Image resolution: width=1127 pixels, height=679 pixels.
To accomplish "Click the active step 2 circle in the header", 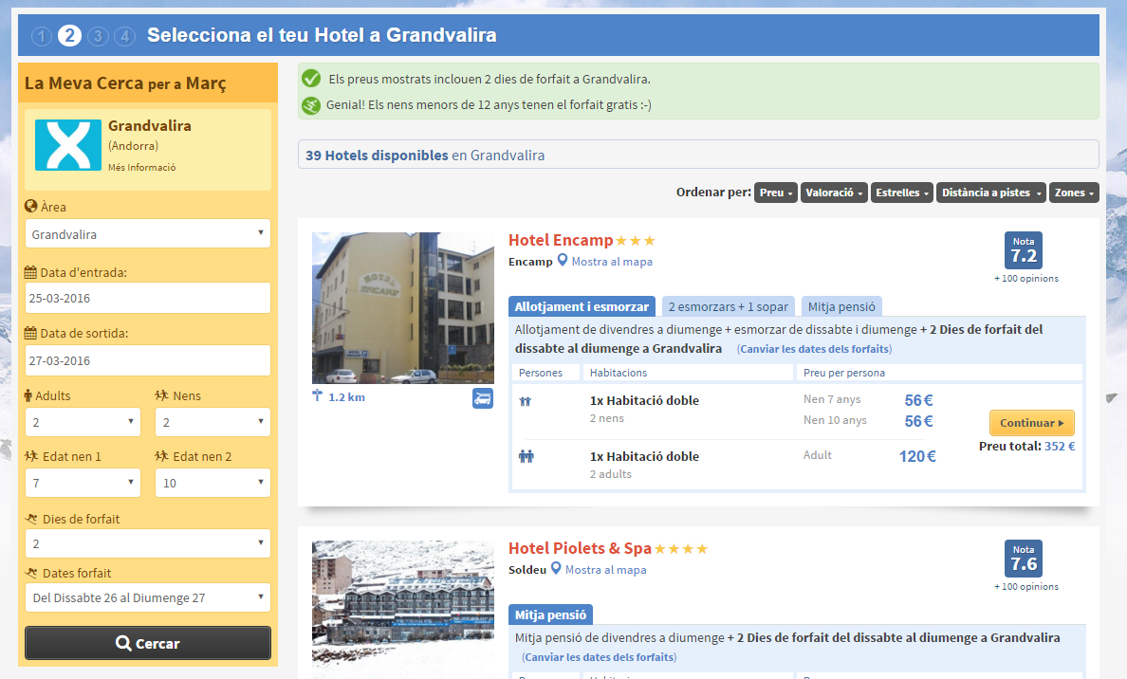I will pyautogui.click(x=69, y=35).
